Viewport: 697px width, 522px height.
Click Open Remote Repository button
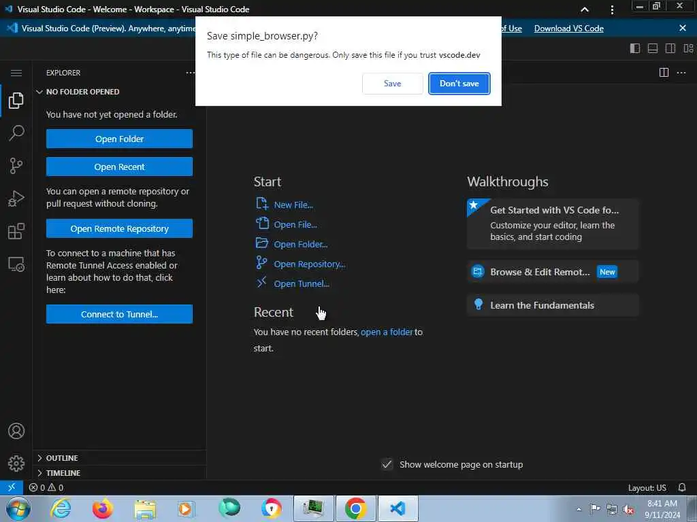point(119,228)
